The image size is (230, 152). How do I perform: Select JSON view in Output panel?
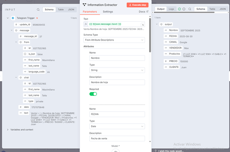pos(223,9)
